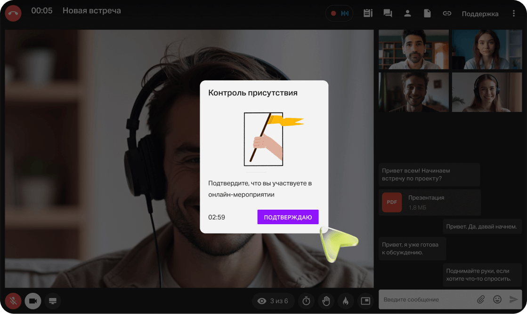This screenshot has width=527, height=314.
Task: Open the timer stopwatch icon
Action: tap(306, 301)
